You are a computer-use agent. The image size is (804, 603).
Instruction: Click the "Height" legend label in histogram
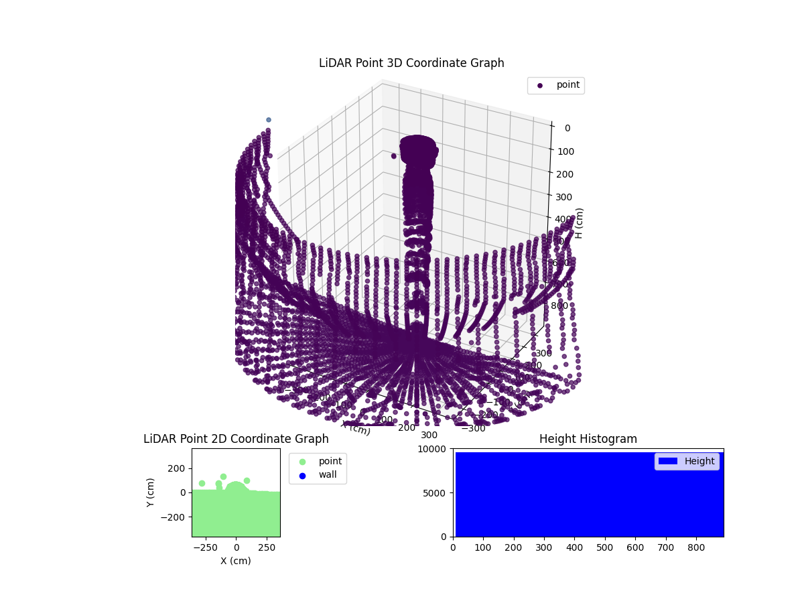pos(699,461)
